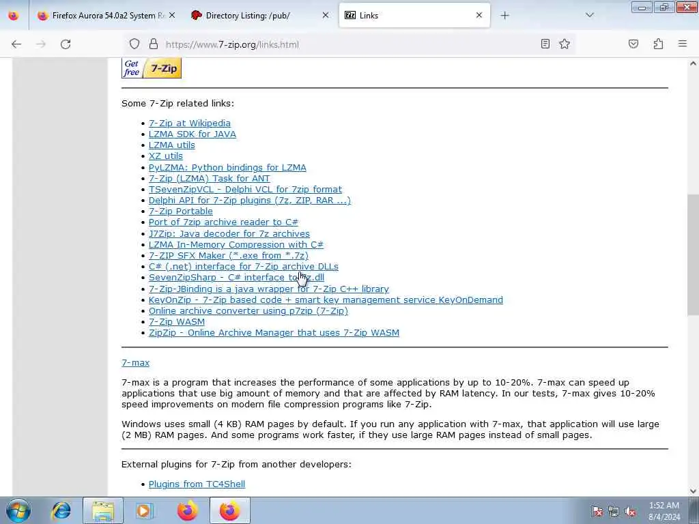
Task: Open the tracking protection shield icon
Action: tap(134, 44)
